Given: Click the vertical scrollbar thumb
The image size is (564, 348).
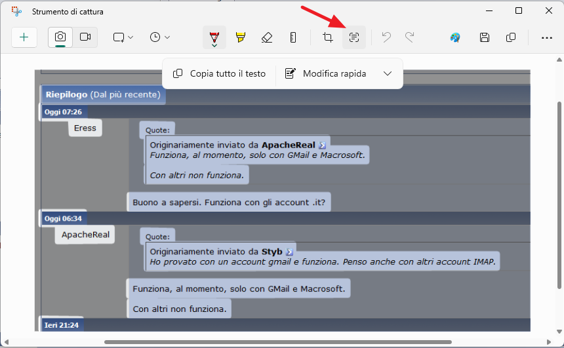Looking at the screenshot, I should [559, 195].
